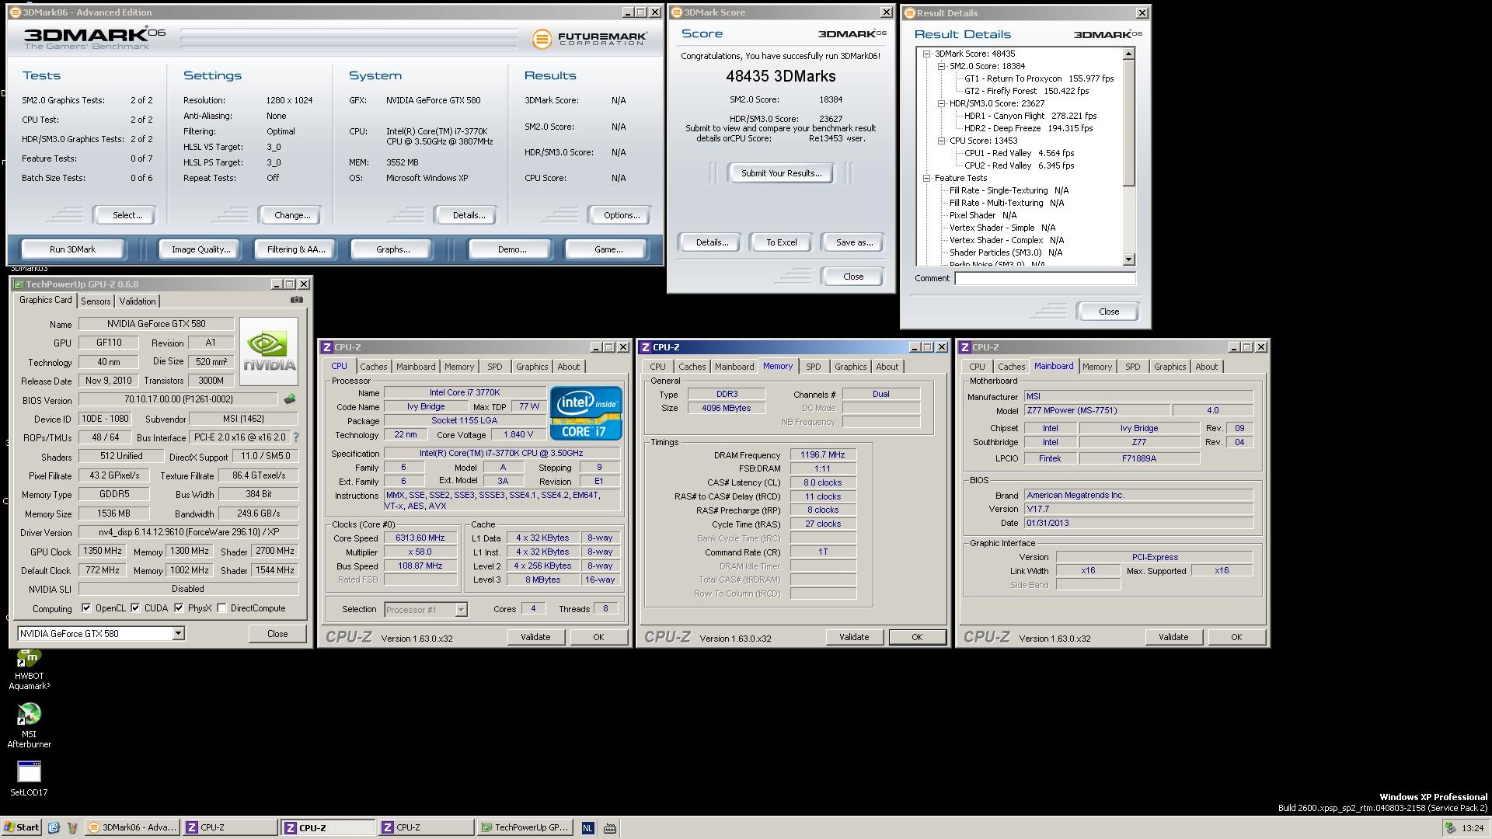1492x839 pixels.
Task: Click the system tray icon near the clock
Action: pos(1450,828)
